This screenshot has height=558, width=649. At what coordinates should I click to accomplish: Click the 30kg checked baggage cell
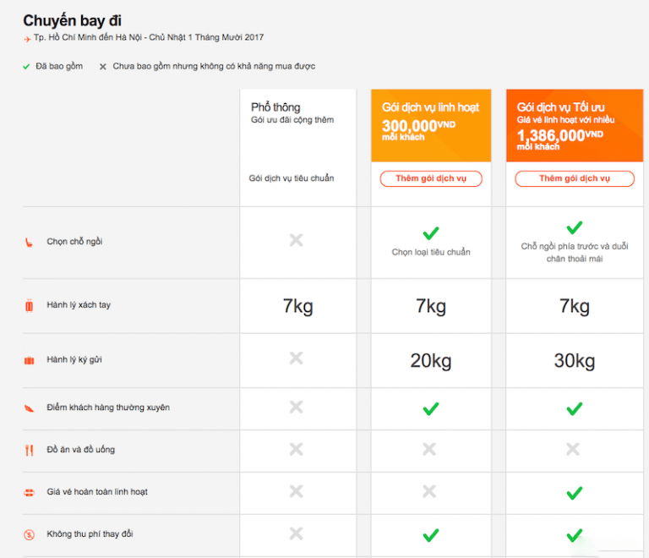click(575, 361)
